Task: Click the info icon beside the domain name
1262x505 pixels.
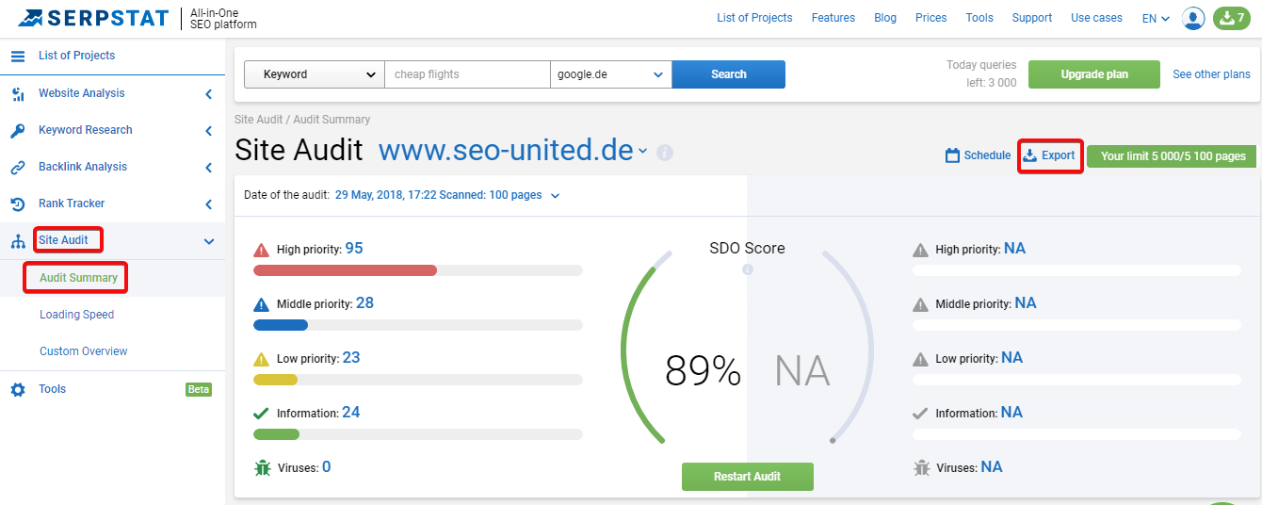Action: point(665,152)
